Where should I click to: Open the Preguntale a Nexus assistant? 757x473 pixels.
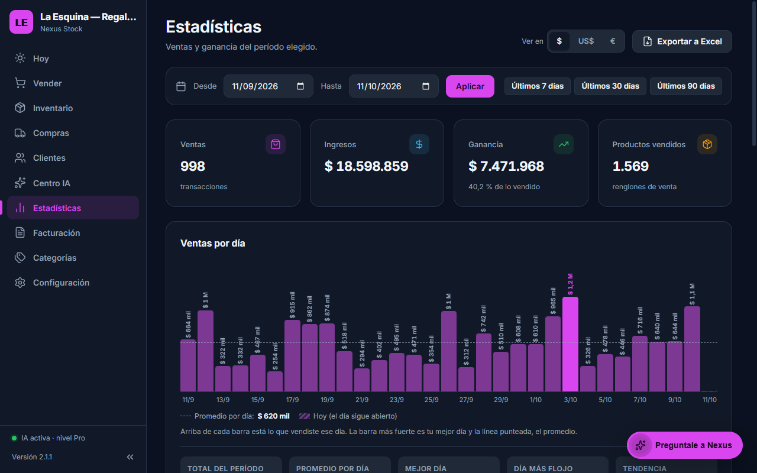[x=685, y=445]
